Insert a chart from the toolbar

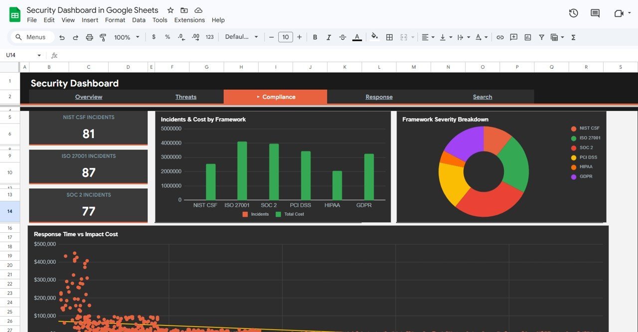[528, 37]
